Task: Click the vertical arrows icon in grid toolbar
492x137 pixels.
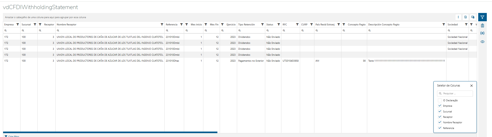Action: coord(458,17)
